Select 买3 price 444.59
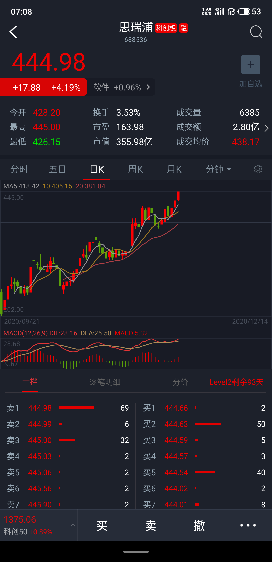The image size is (272, 562). 176,440
